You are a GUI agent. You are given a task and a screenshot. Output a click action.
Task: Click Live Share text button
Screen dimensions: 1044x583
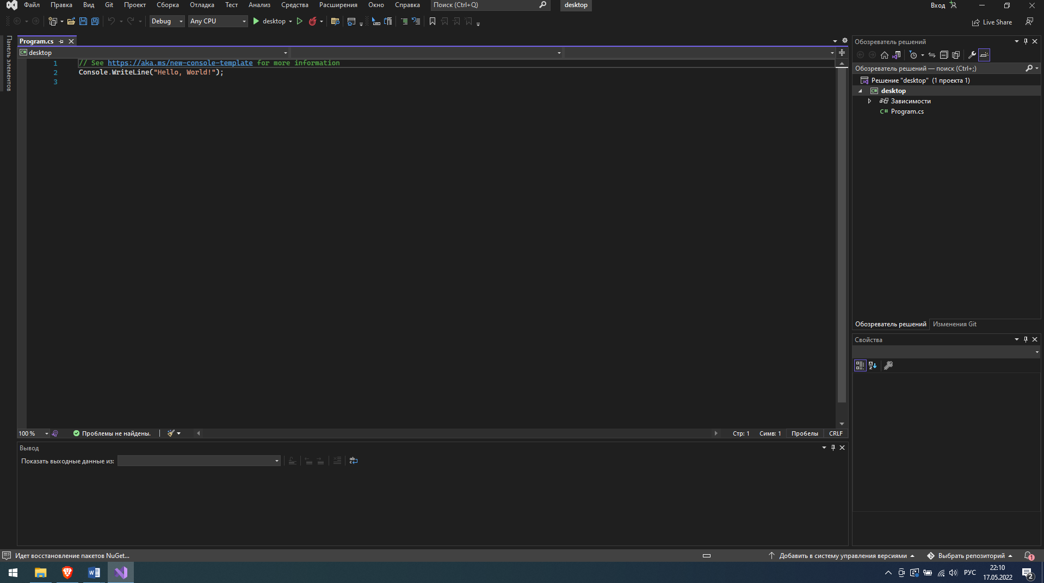pyautogui.click(x=997, y=22)
